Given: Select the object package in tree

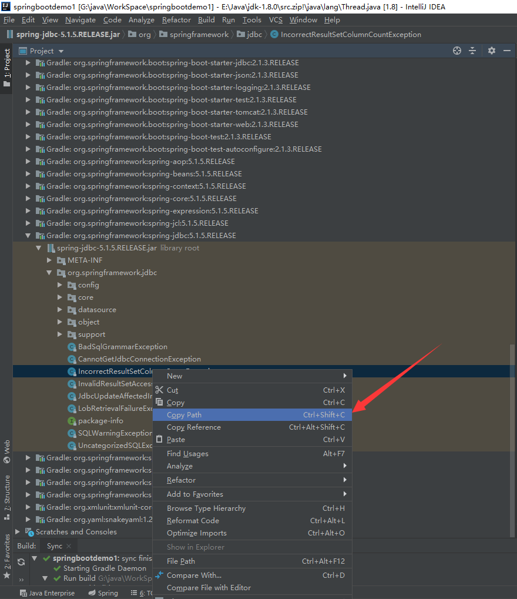Looking at the screenshot, I should (89, 322).
